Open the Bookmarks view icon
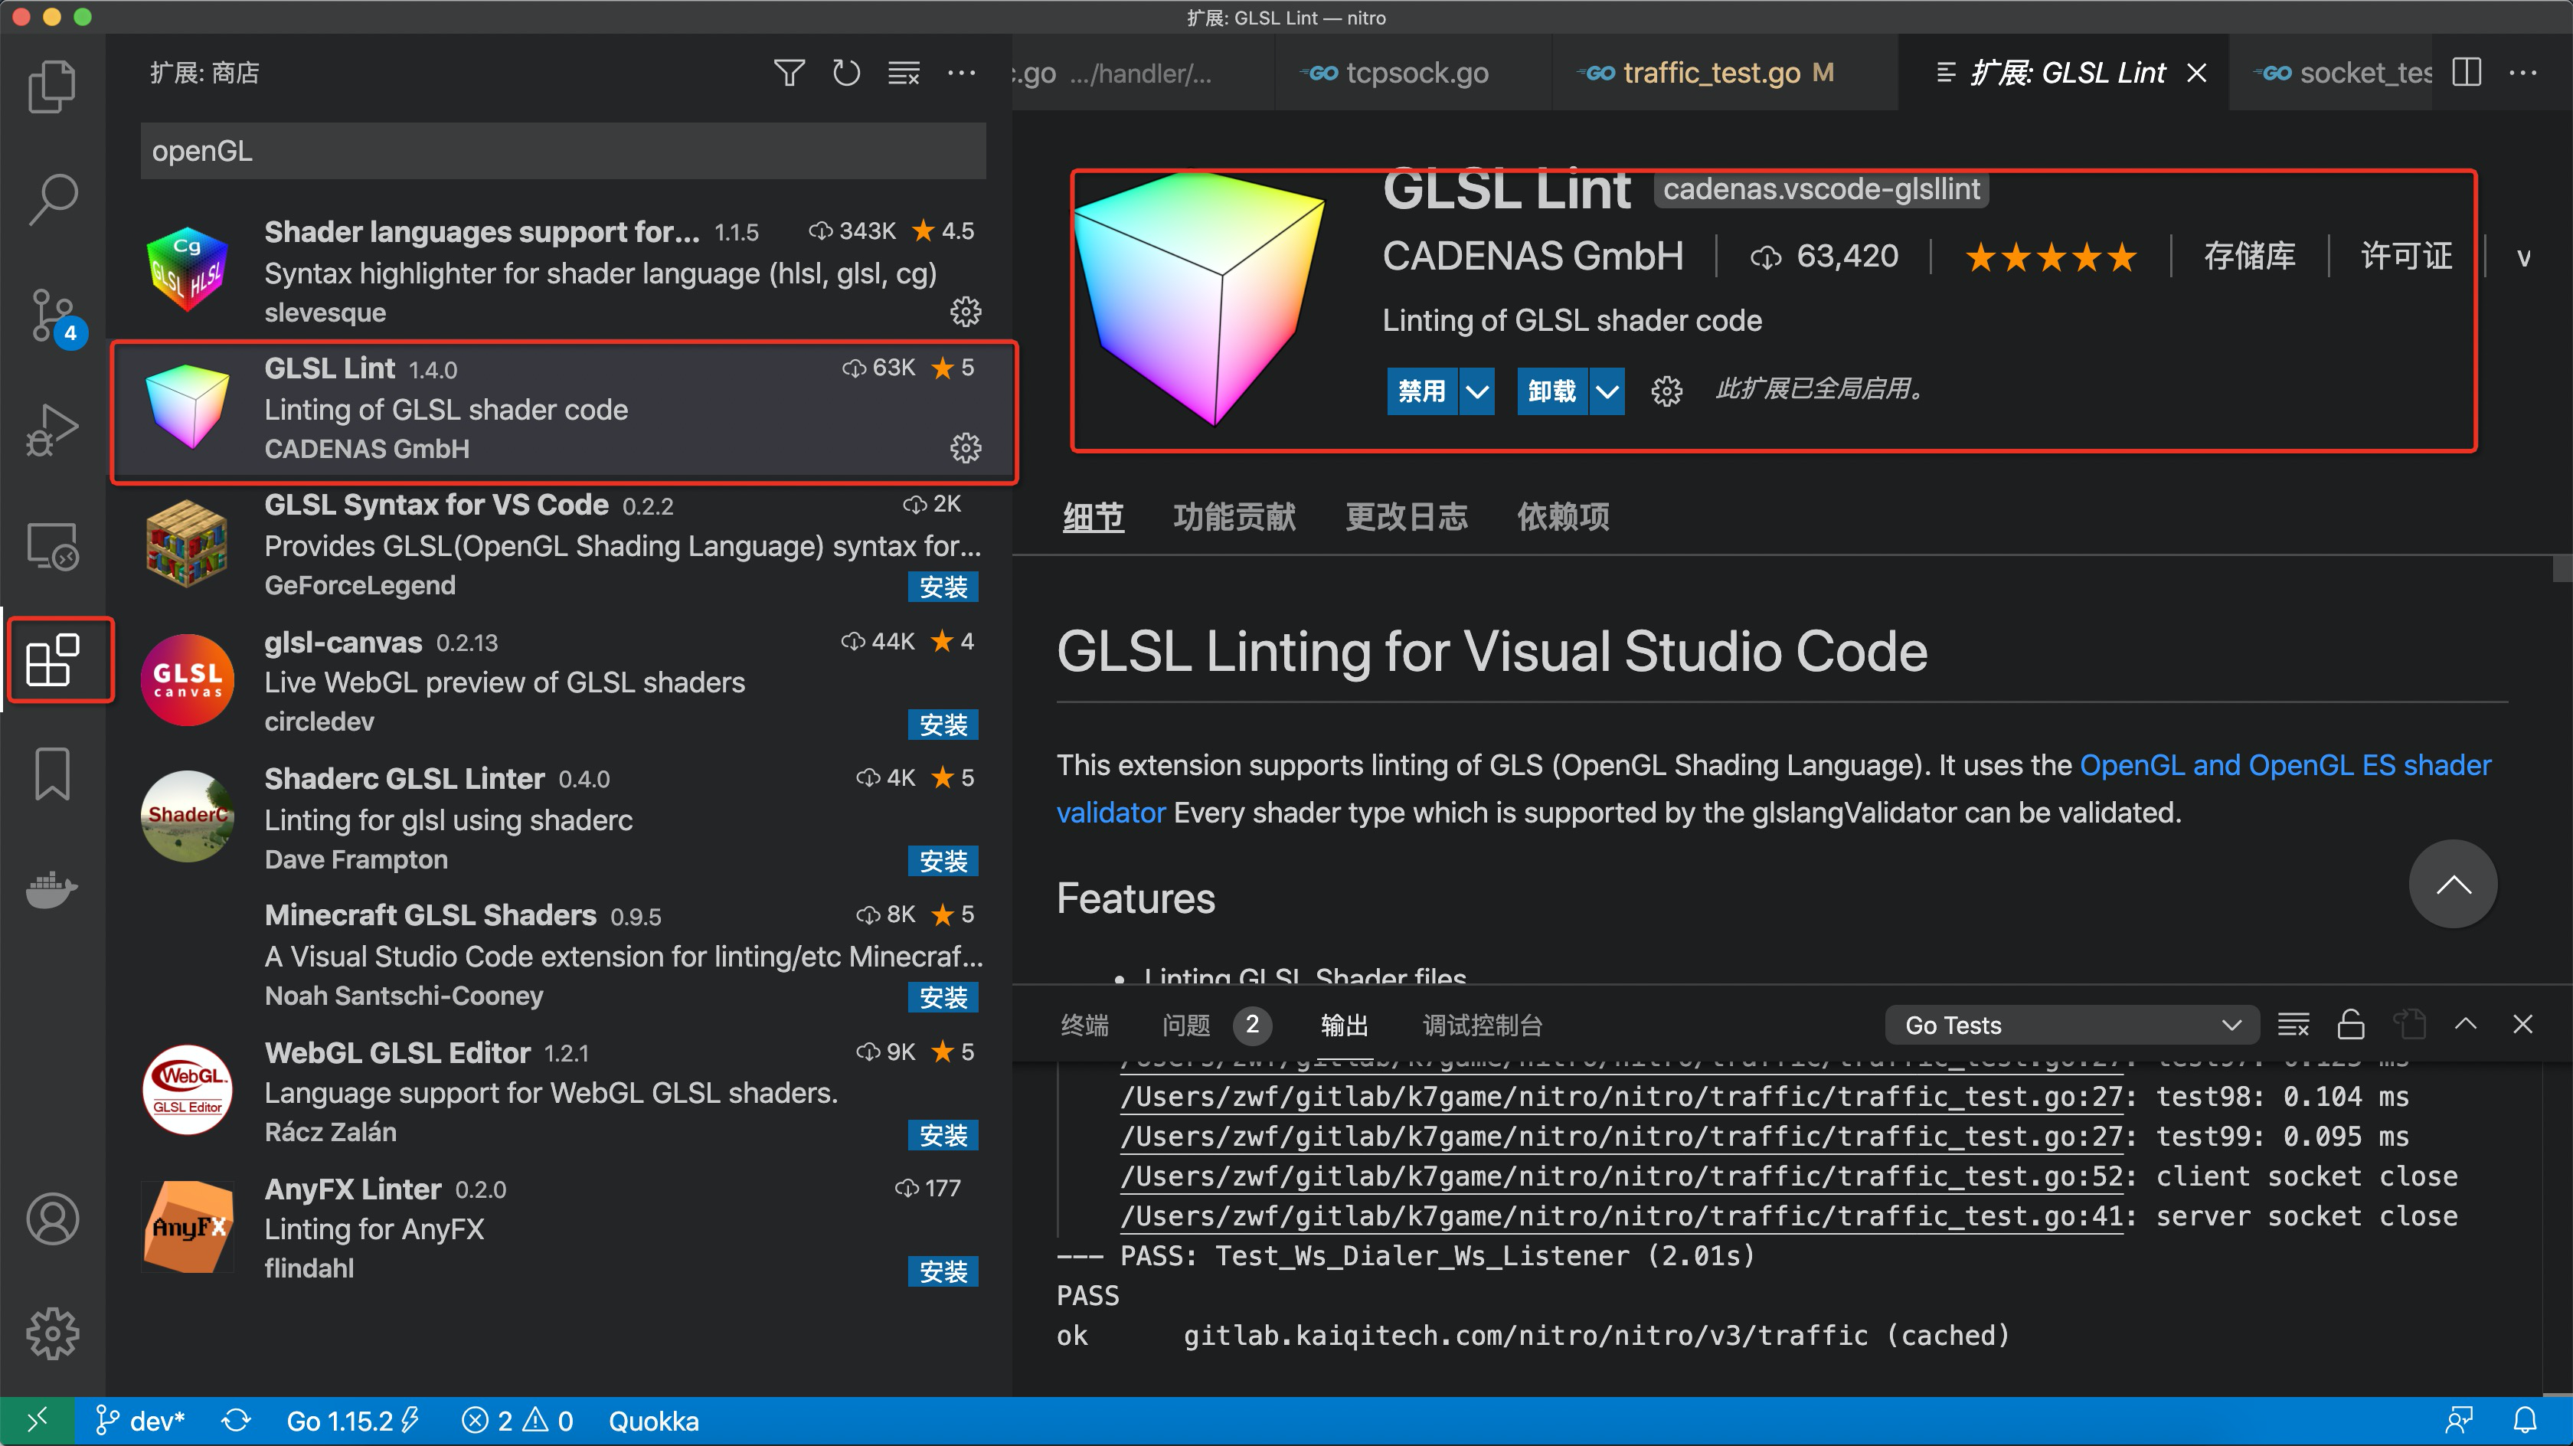2573x1446 pixels. click(52, 774)
